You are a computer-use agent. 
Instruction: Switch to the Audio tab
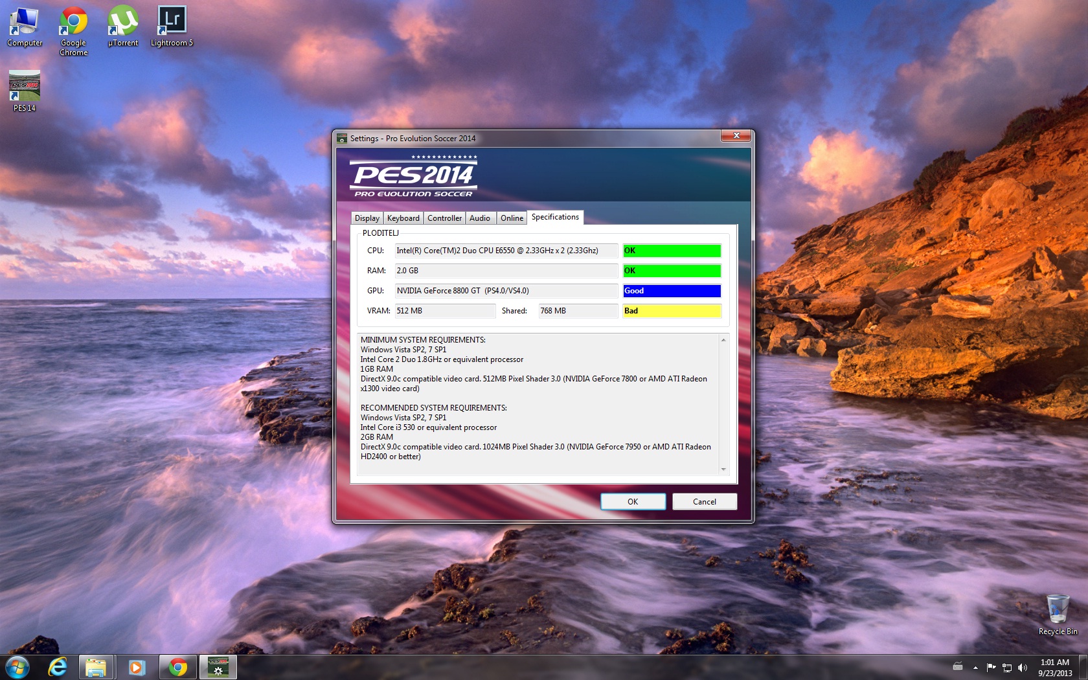point(480,218)
